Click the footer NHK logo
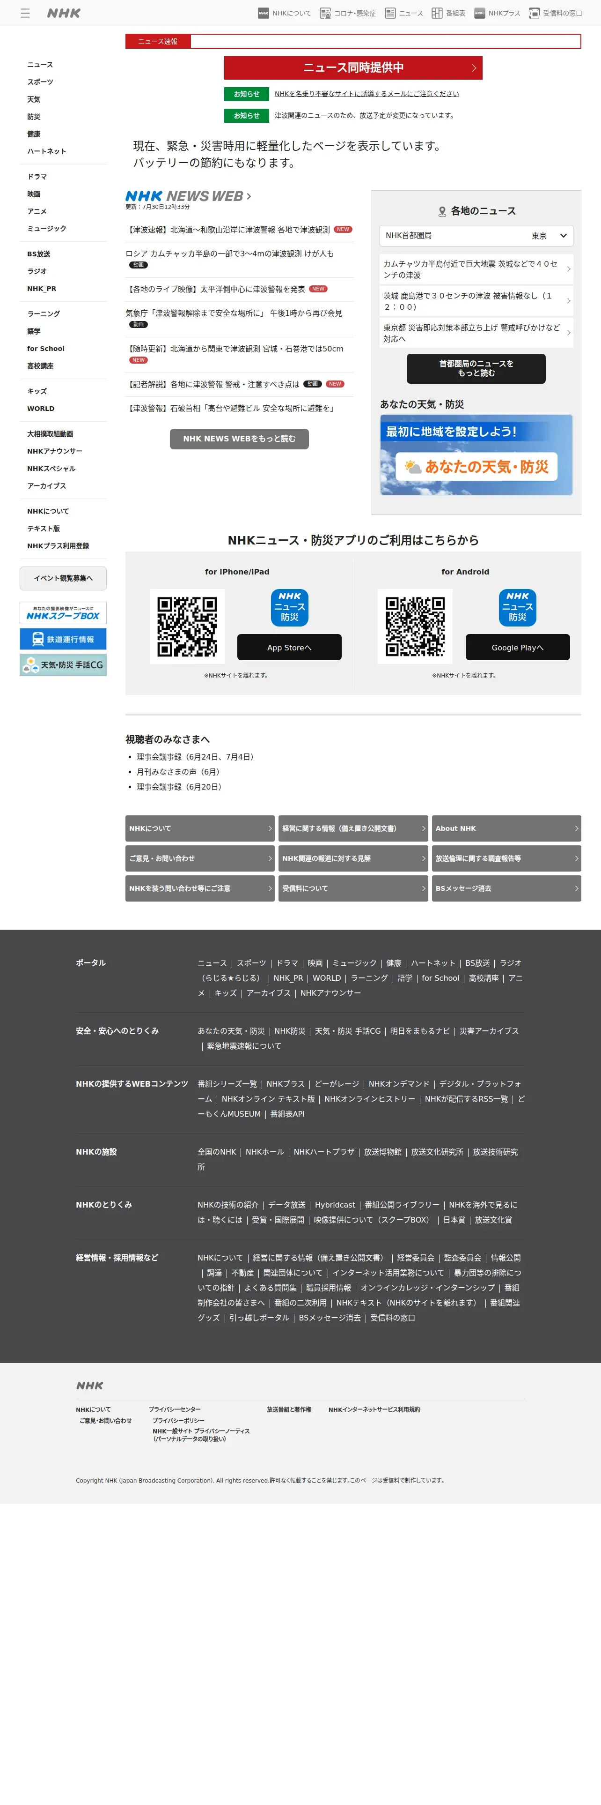The height and width of the screenshot is (1805, 601). point(89,1385)
